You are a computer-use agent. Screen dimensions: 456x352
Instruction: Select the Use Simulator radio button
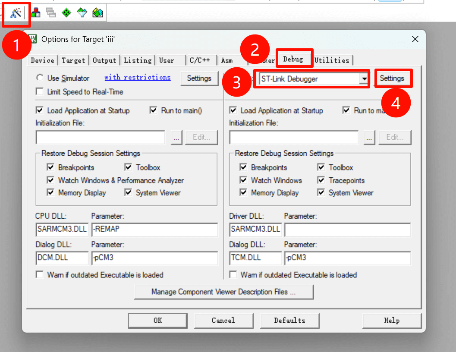(40, 78)
